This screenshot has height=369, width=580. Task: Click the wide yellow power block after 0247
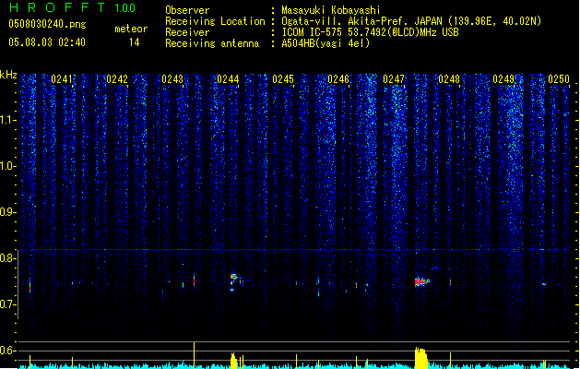tap(421, 358)
